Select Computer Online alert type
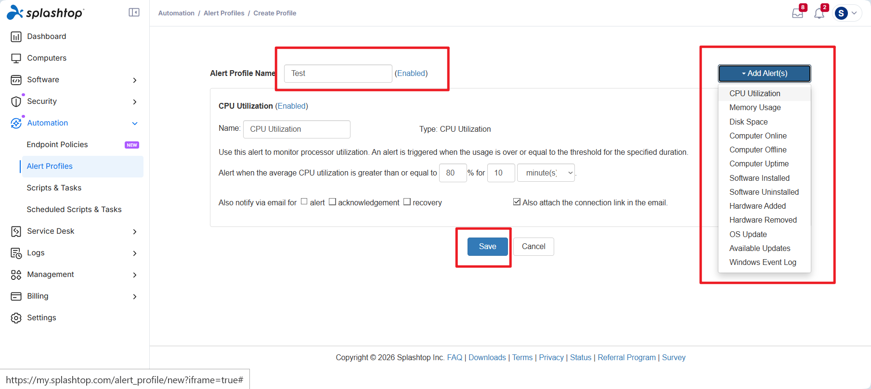 click(x=765, y=136)
